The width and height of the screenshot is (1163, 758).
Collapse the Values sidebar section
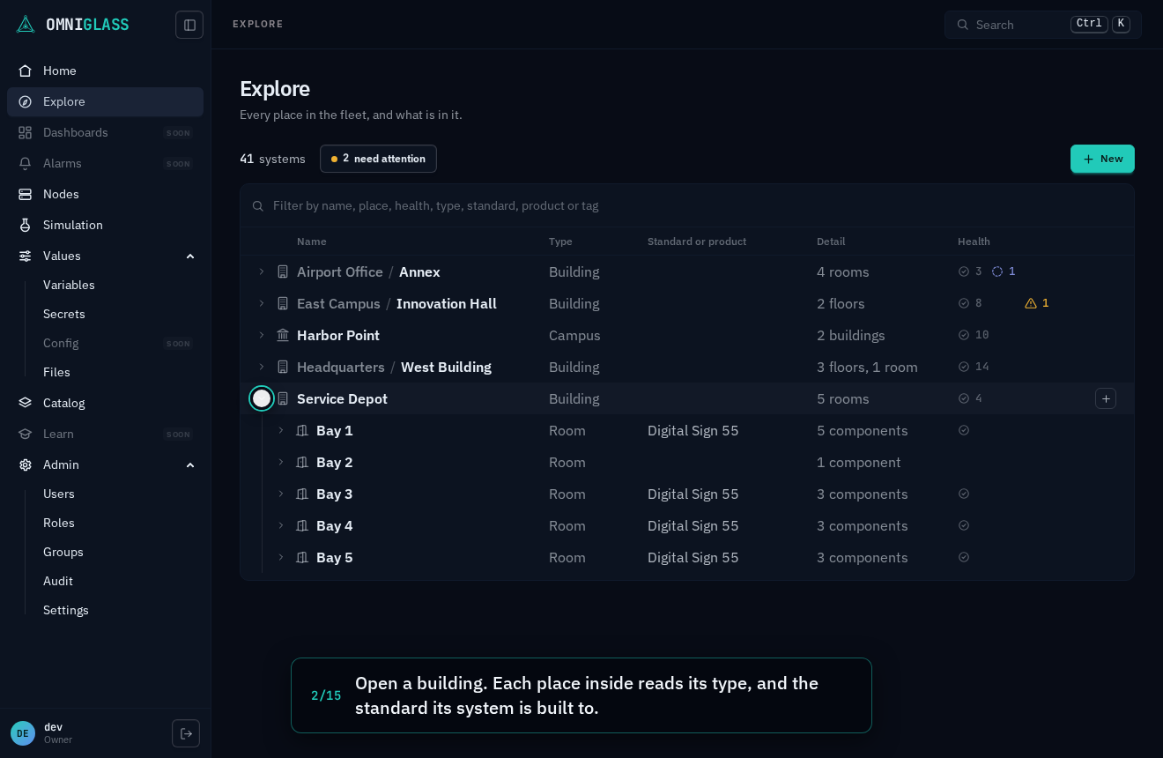[x=190, y=256]
